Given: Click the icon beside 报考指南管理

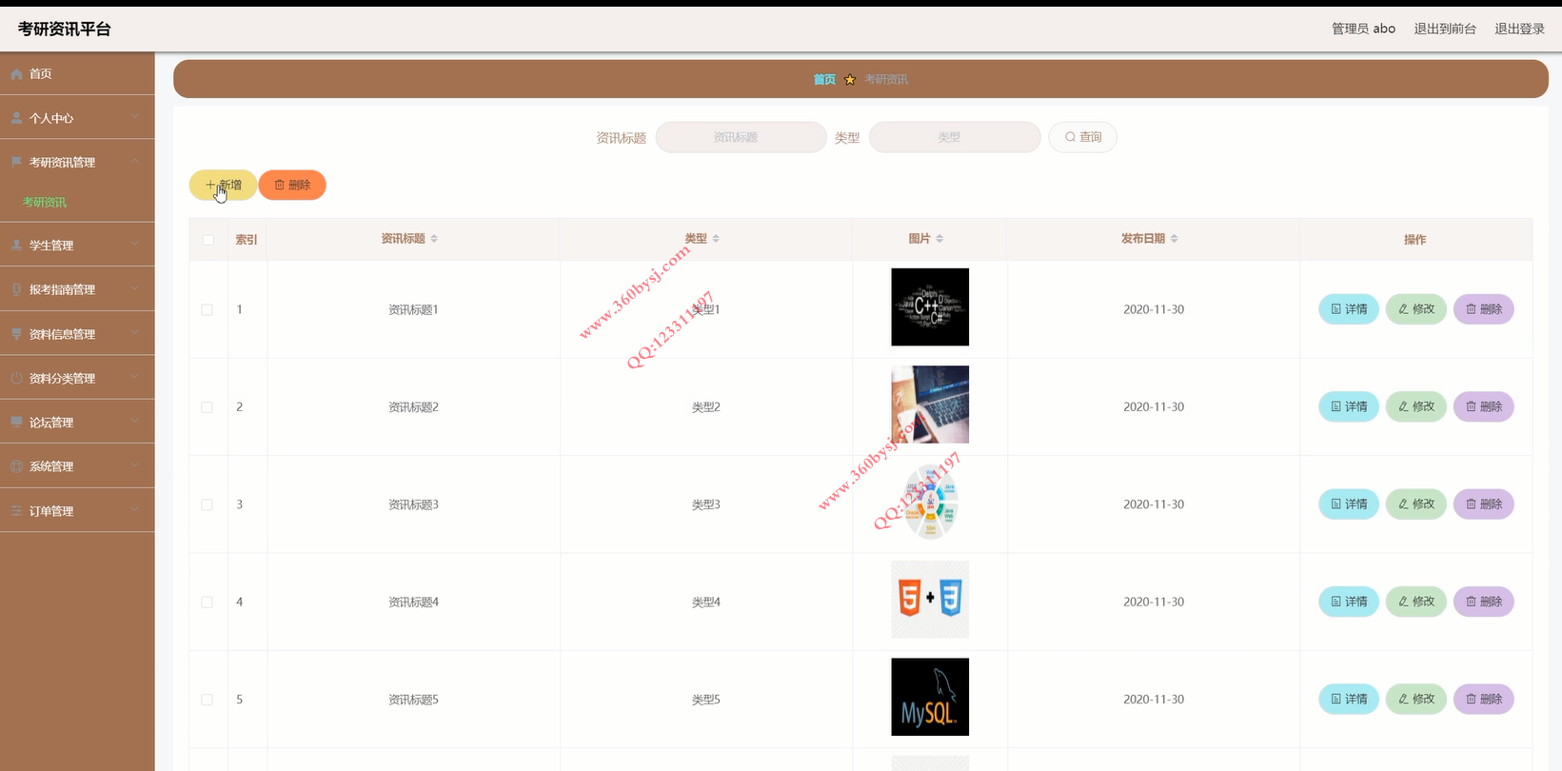Looking at the screenshot, I should click(16, 289).
